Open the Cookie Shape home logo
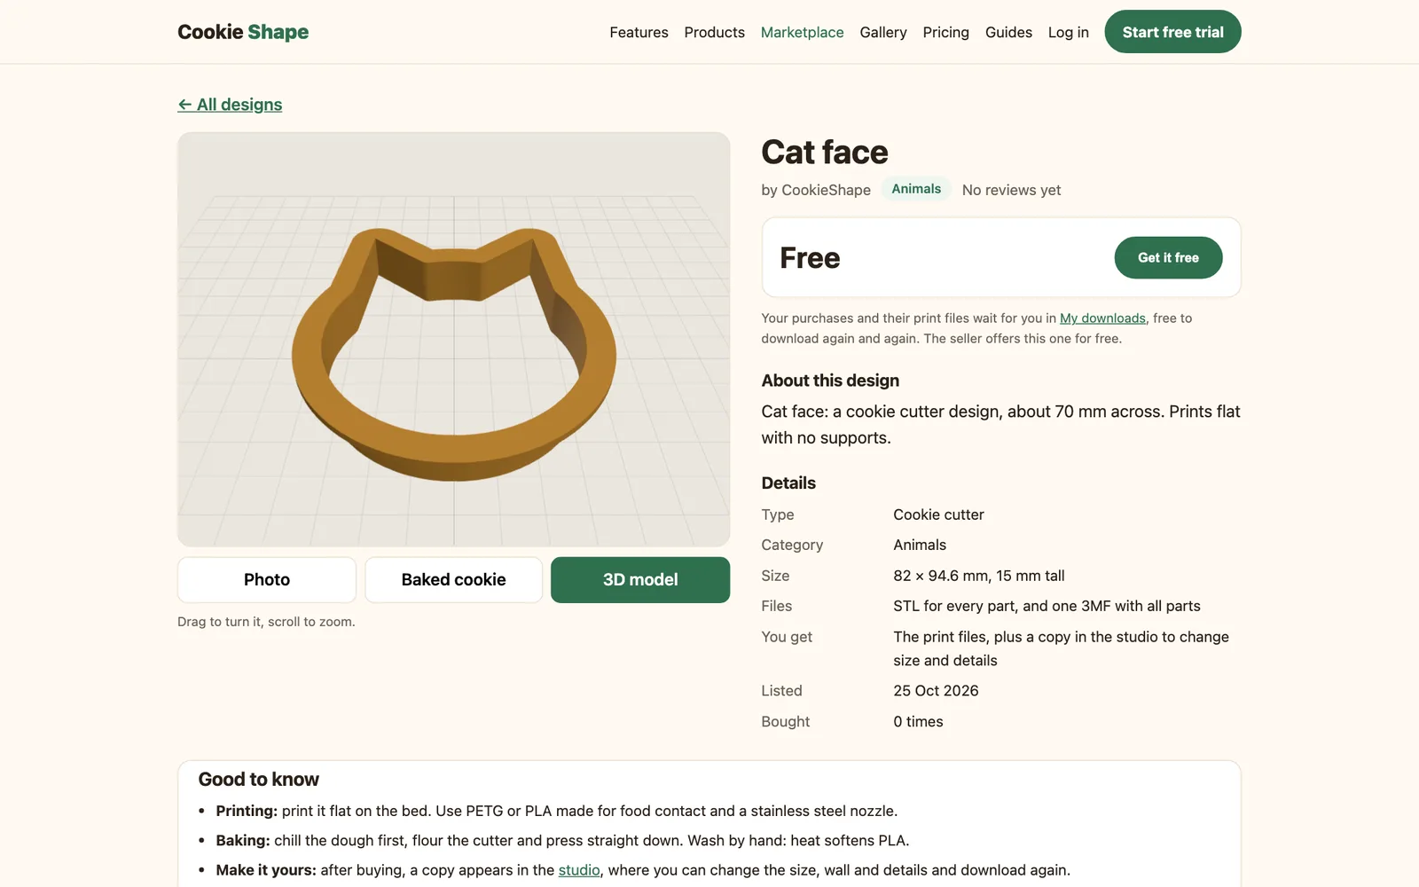 tap(243, 32)
